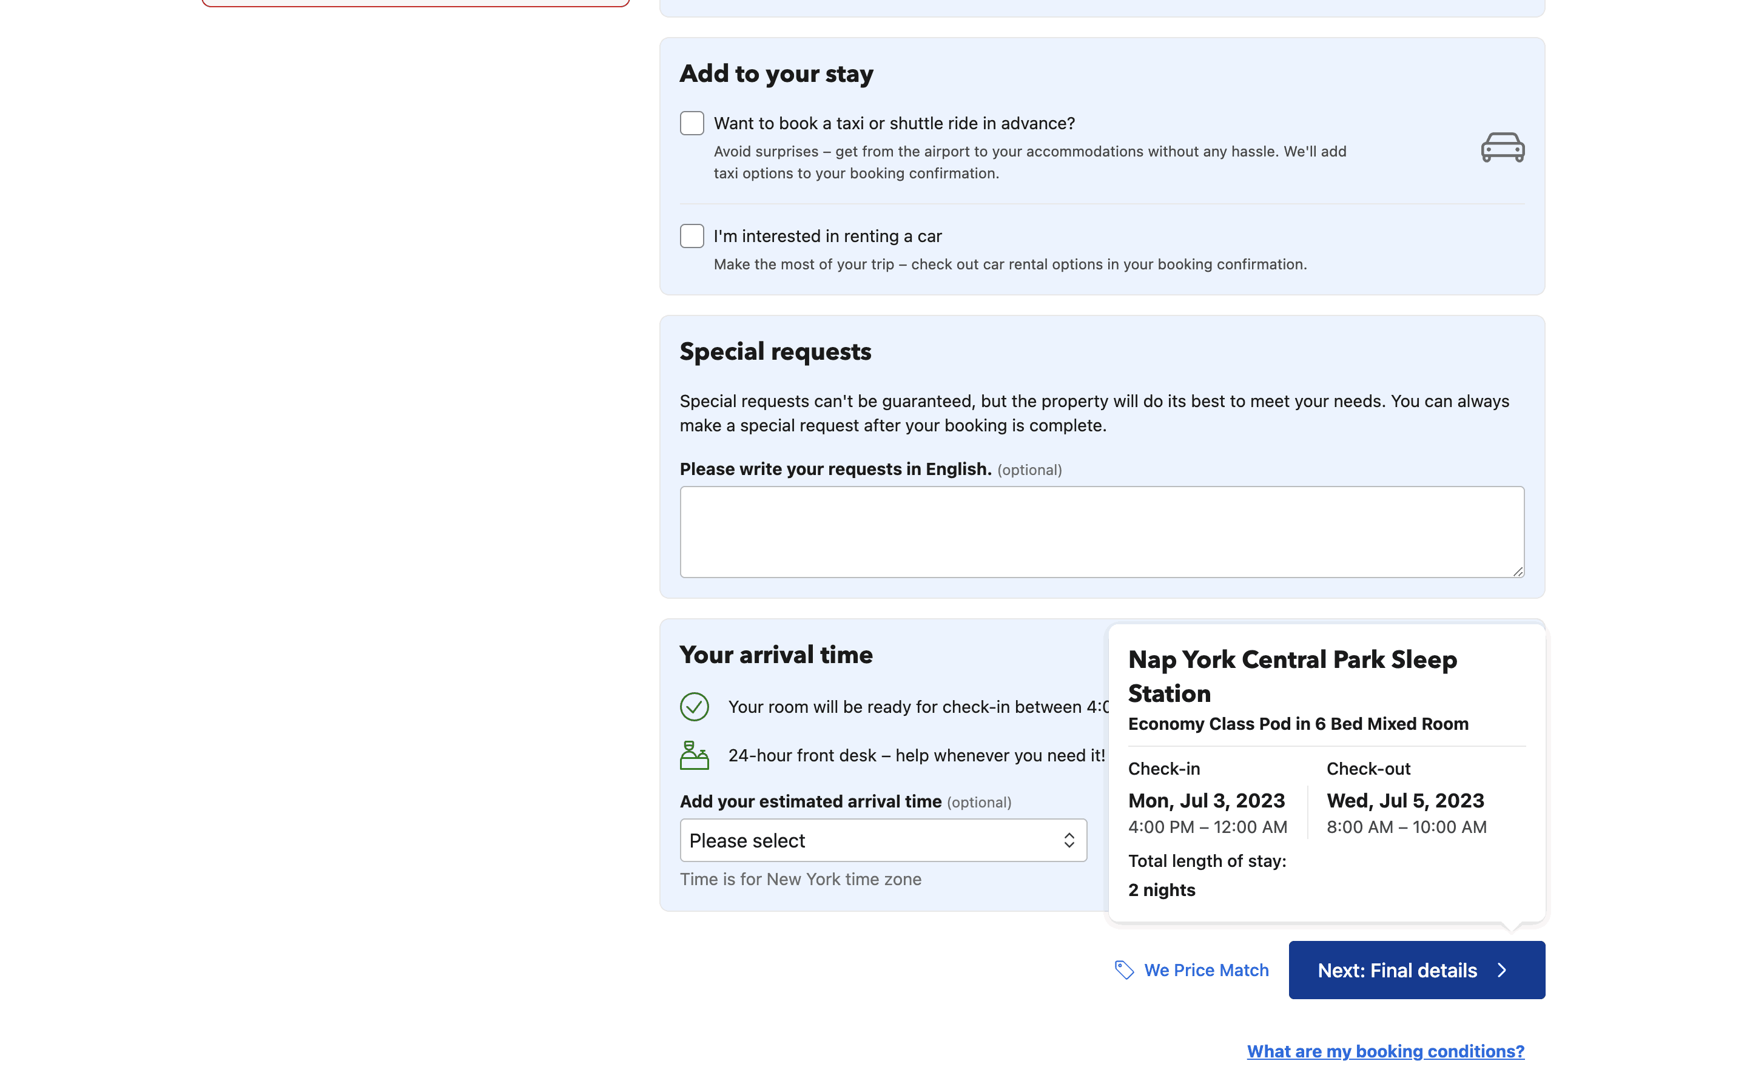Click the Check-in date Mon, Jul 3, 2023

click(1207, 800)
